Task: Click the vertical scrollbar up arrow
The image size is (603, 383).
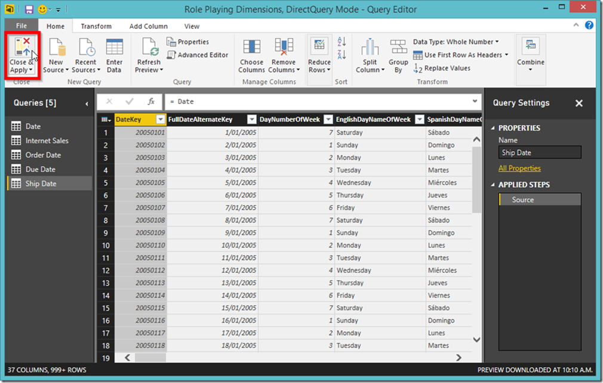Action: point(476,140)
